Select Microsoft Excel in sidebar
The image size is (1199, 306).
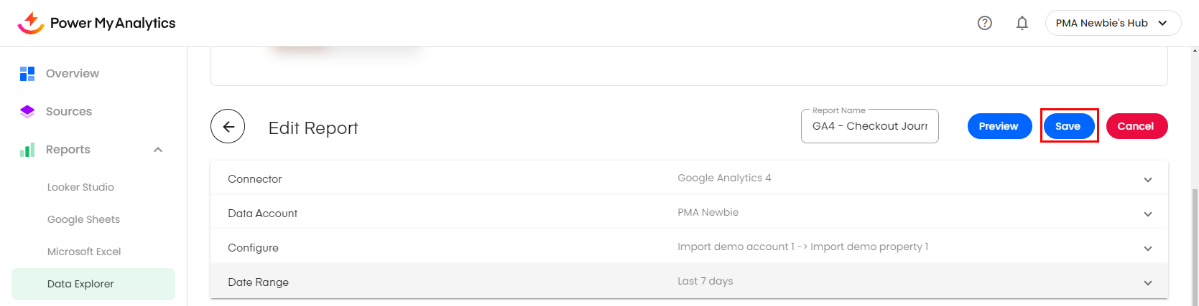84,252
